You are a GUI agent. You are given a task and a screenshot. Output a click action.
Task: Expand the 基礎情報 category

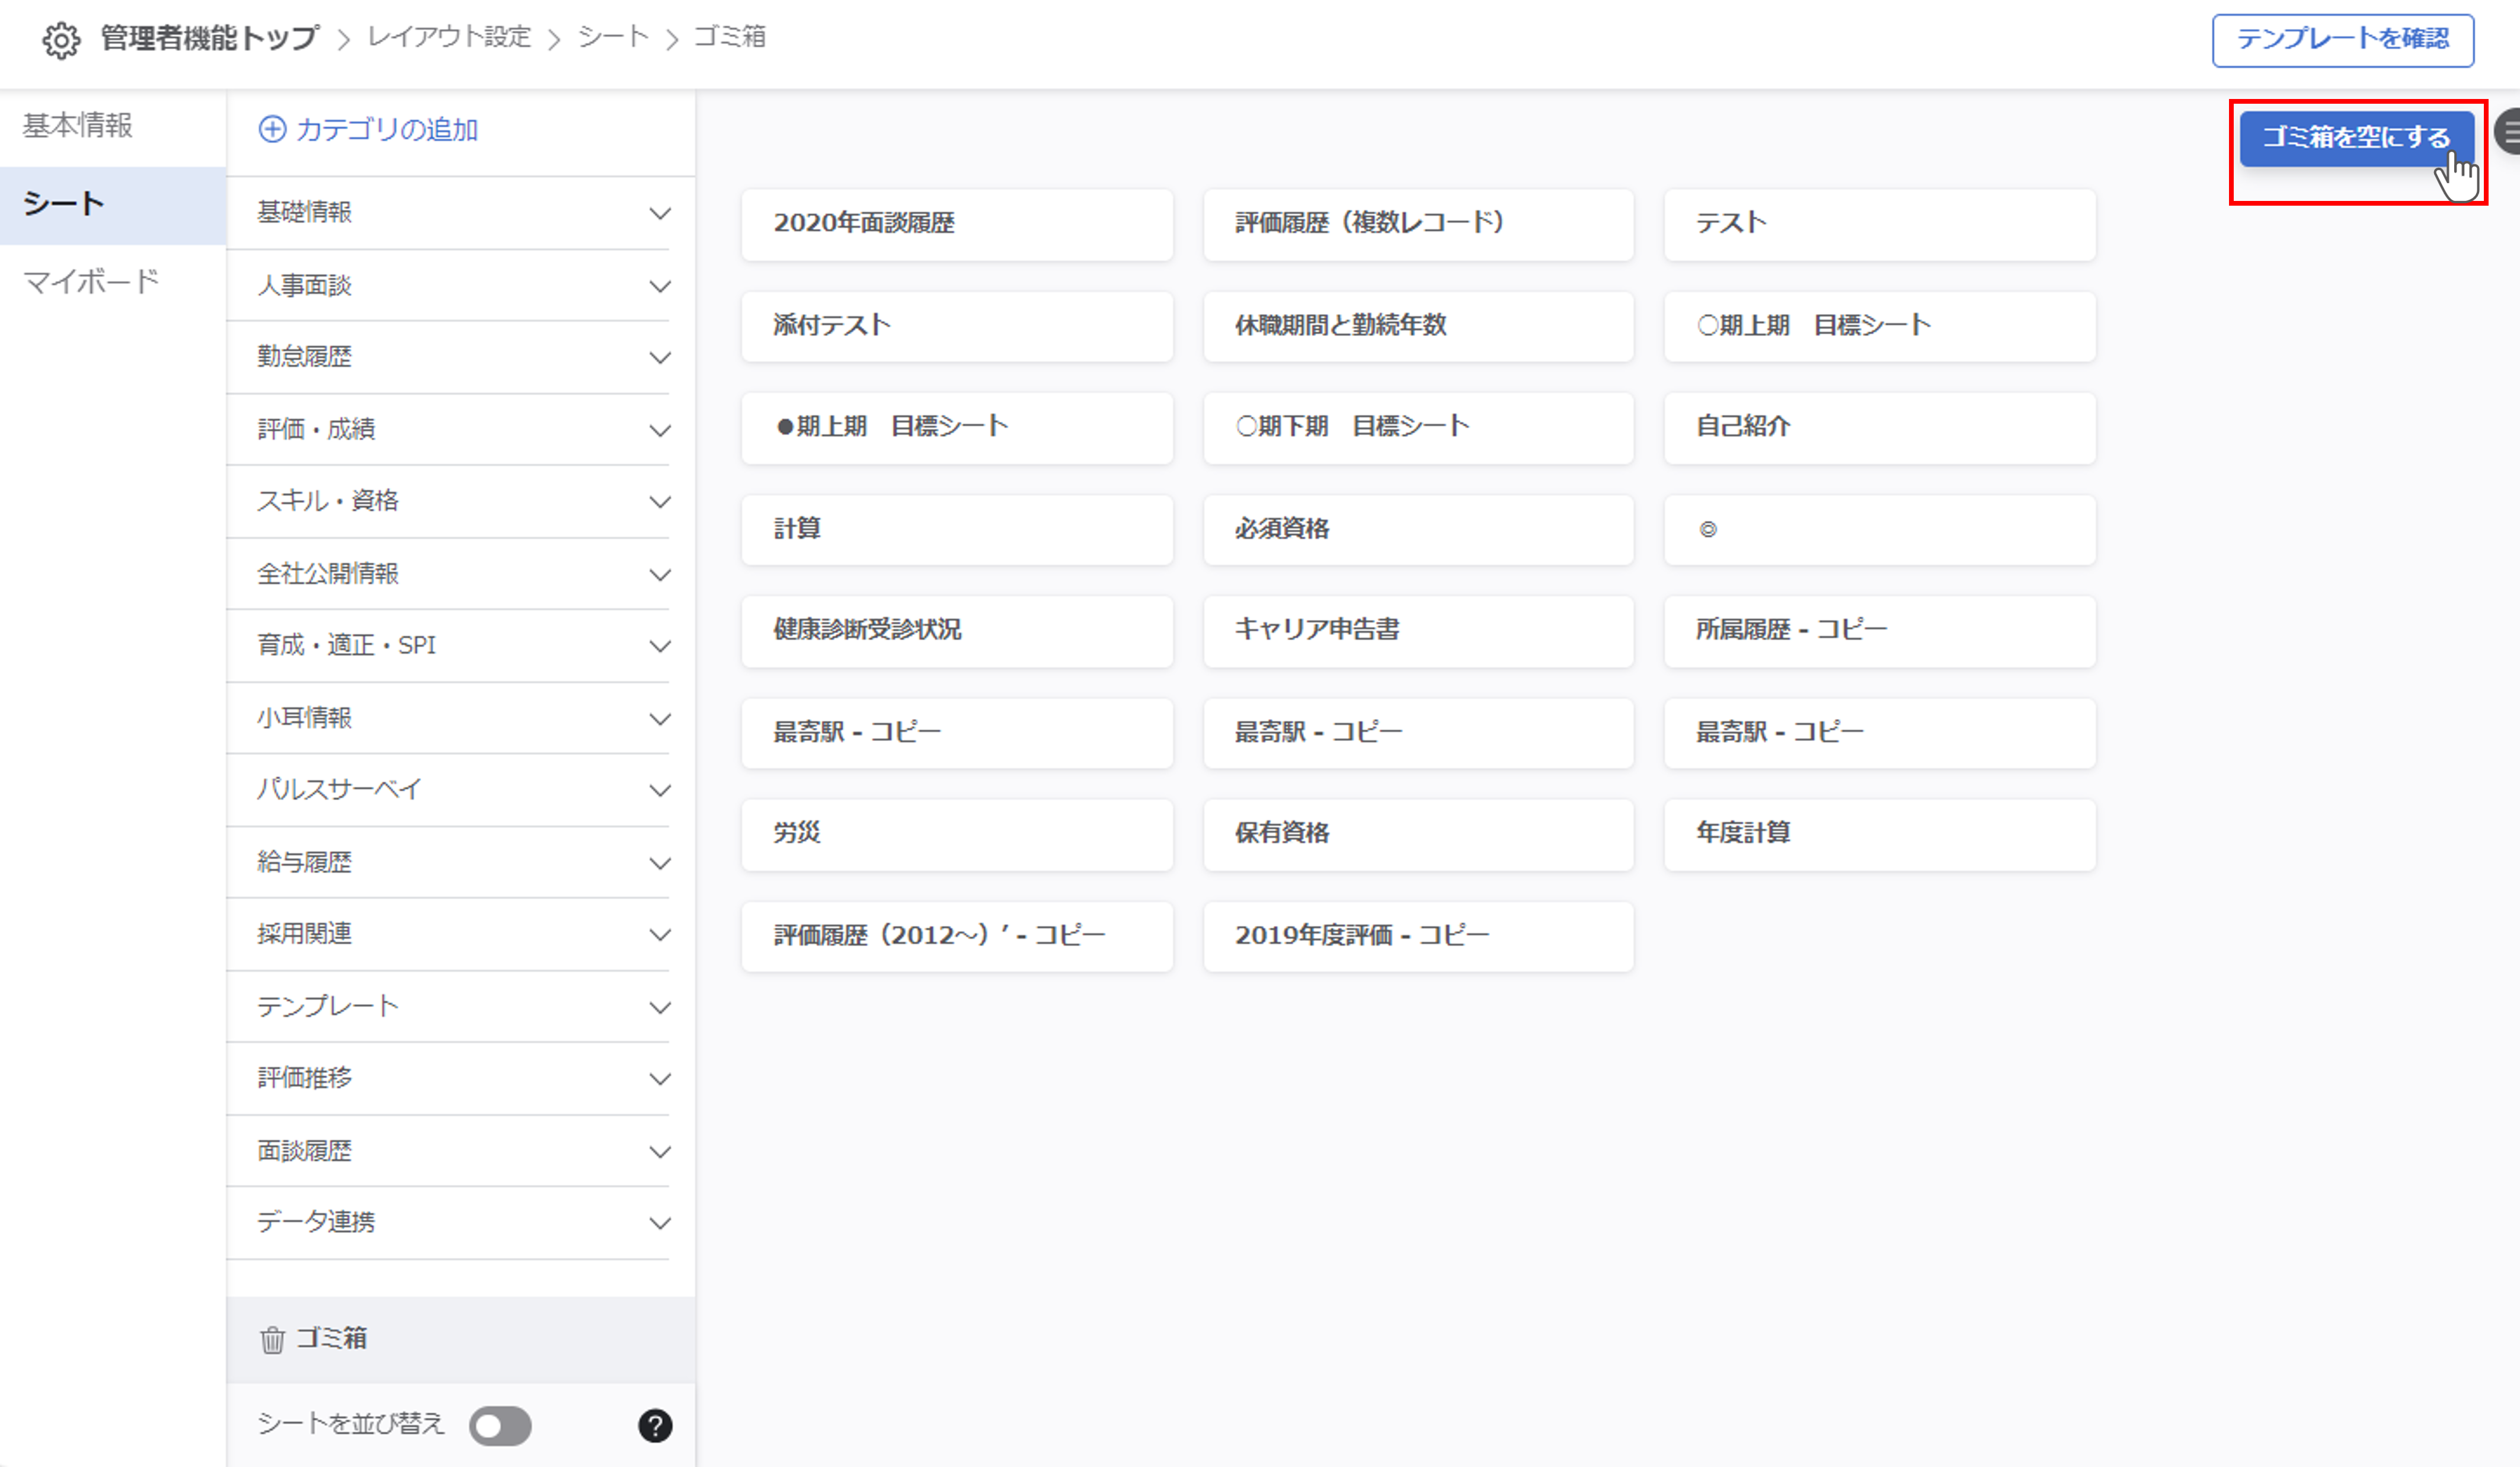(659, 213)
